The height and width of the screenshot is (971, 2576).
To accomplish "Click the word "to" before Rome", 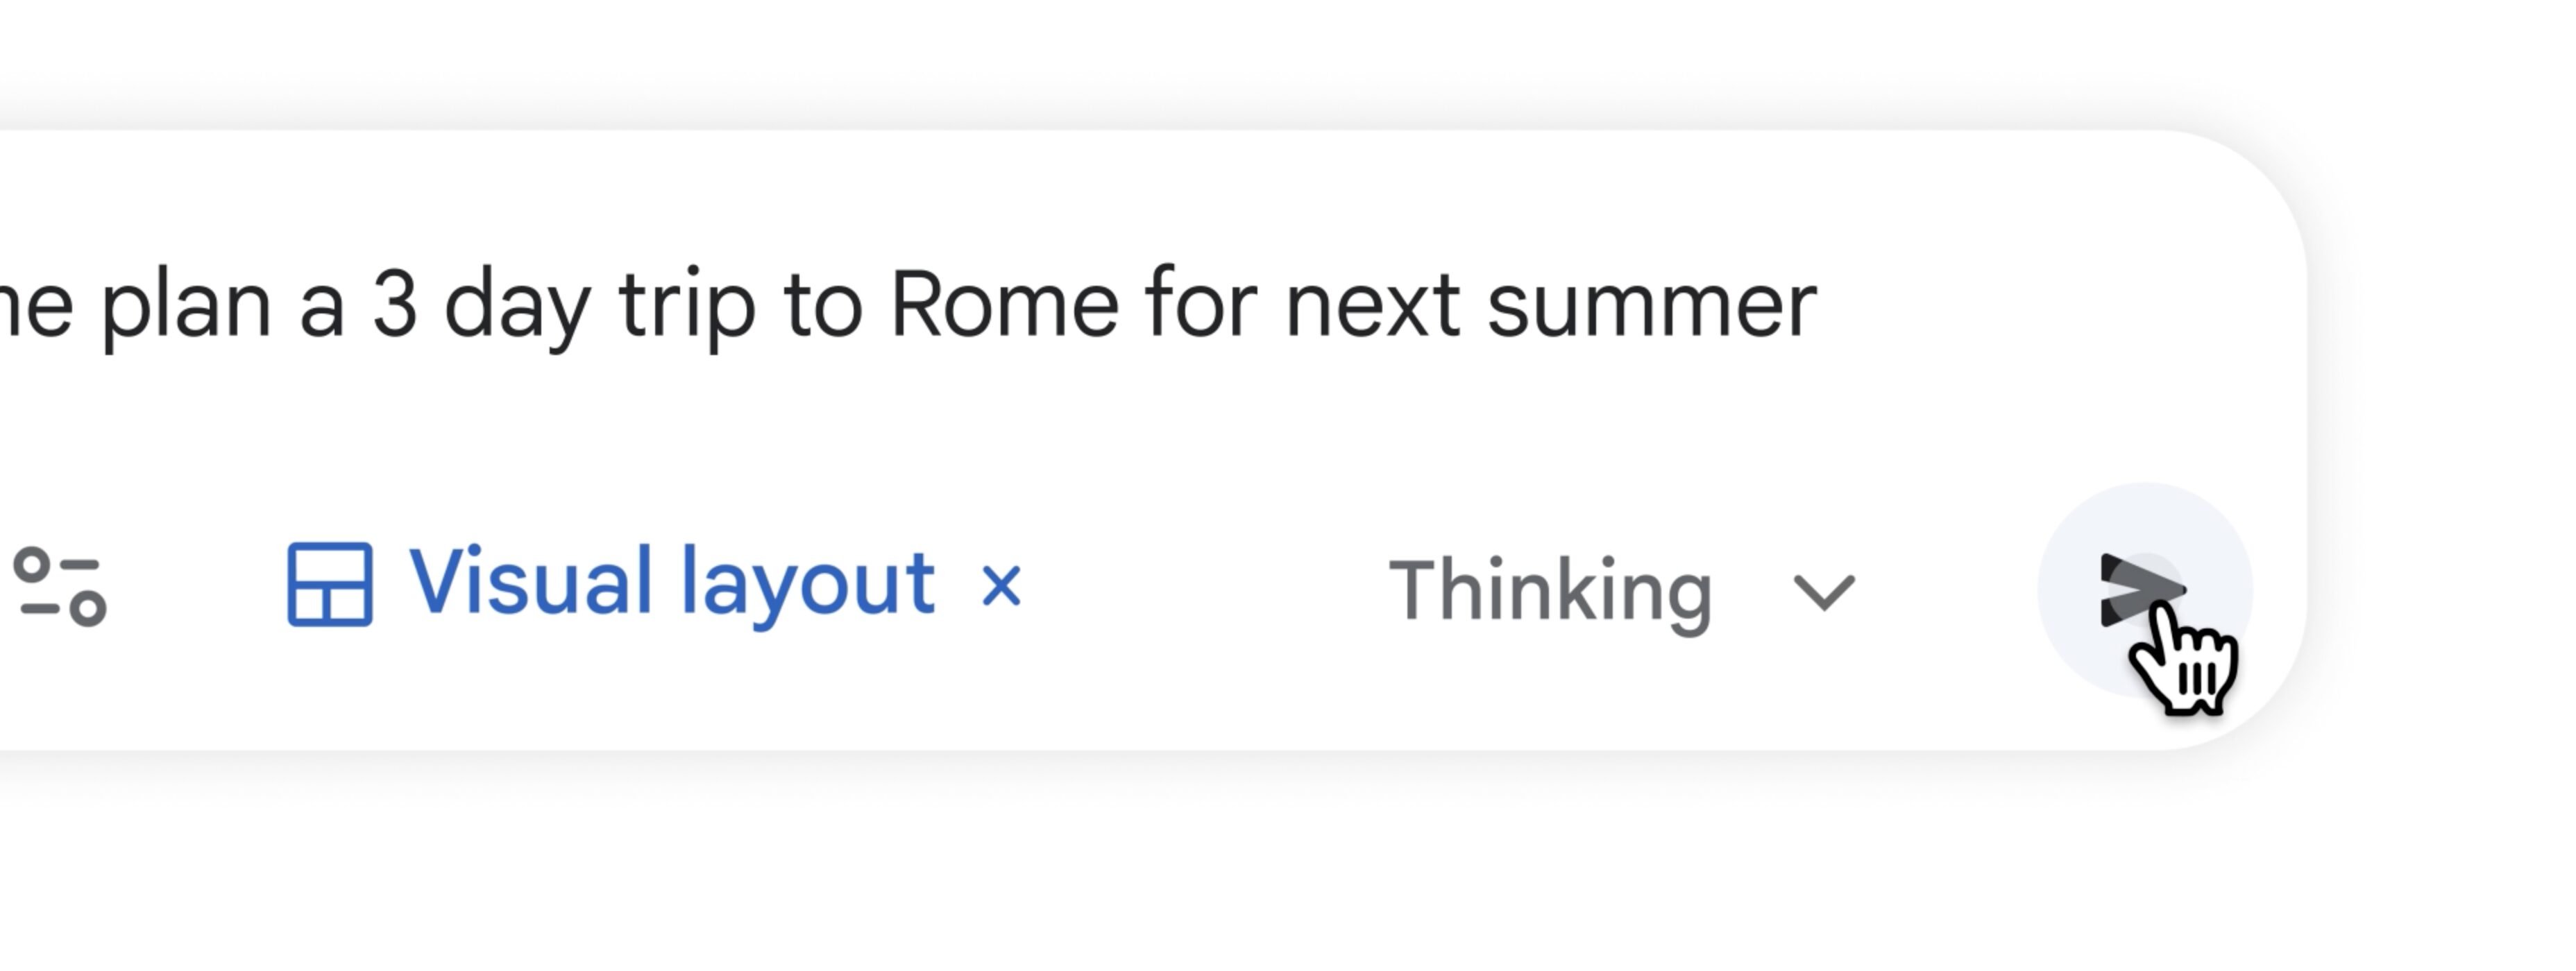I will point(822,304).
